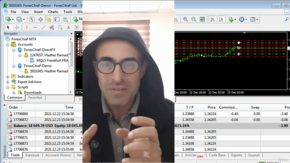Open the Profiles dropdown arrow
This screenshot has height=163, width=290.
[x=24, y=19]
